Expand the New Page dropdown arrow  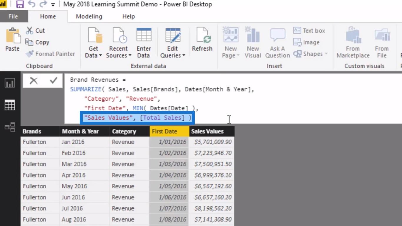238,56
